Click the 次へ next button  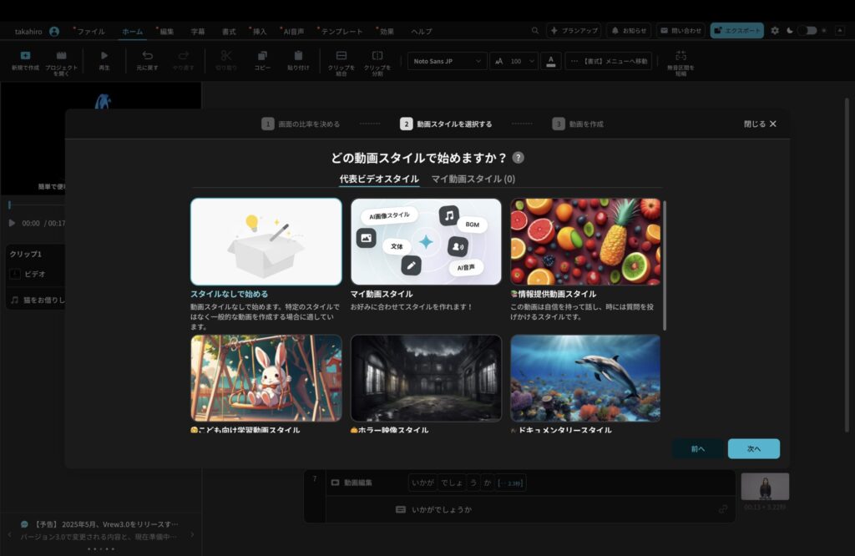pos(754,448)
